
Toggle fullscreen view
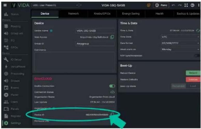pos(186,5)
